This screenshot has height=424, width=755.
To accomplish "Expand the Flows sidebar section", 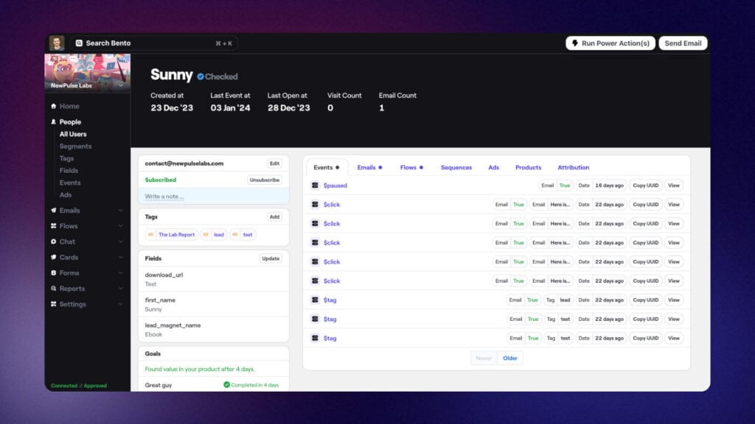I will click(x=121, y=226).
